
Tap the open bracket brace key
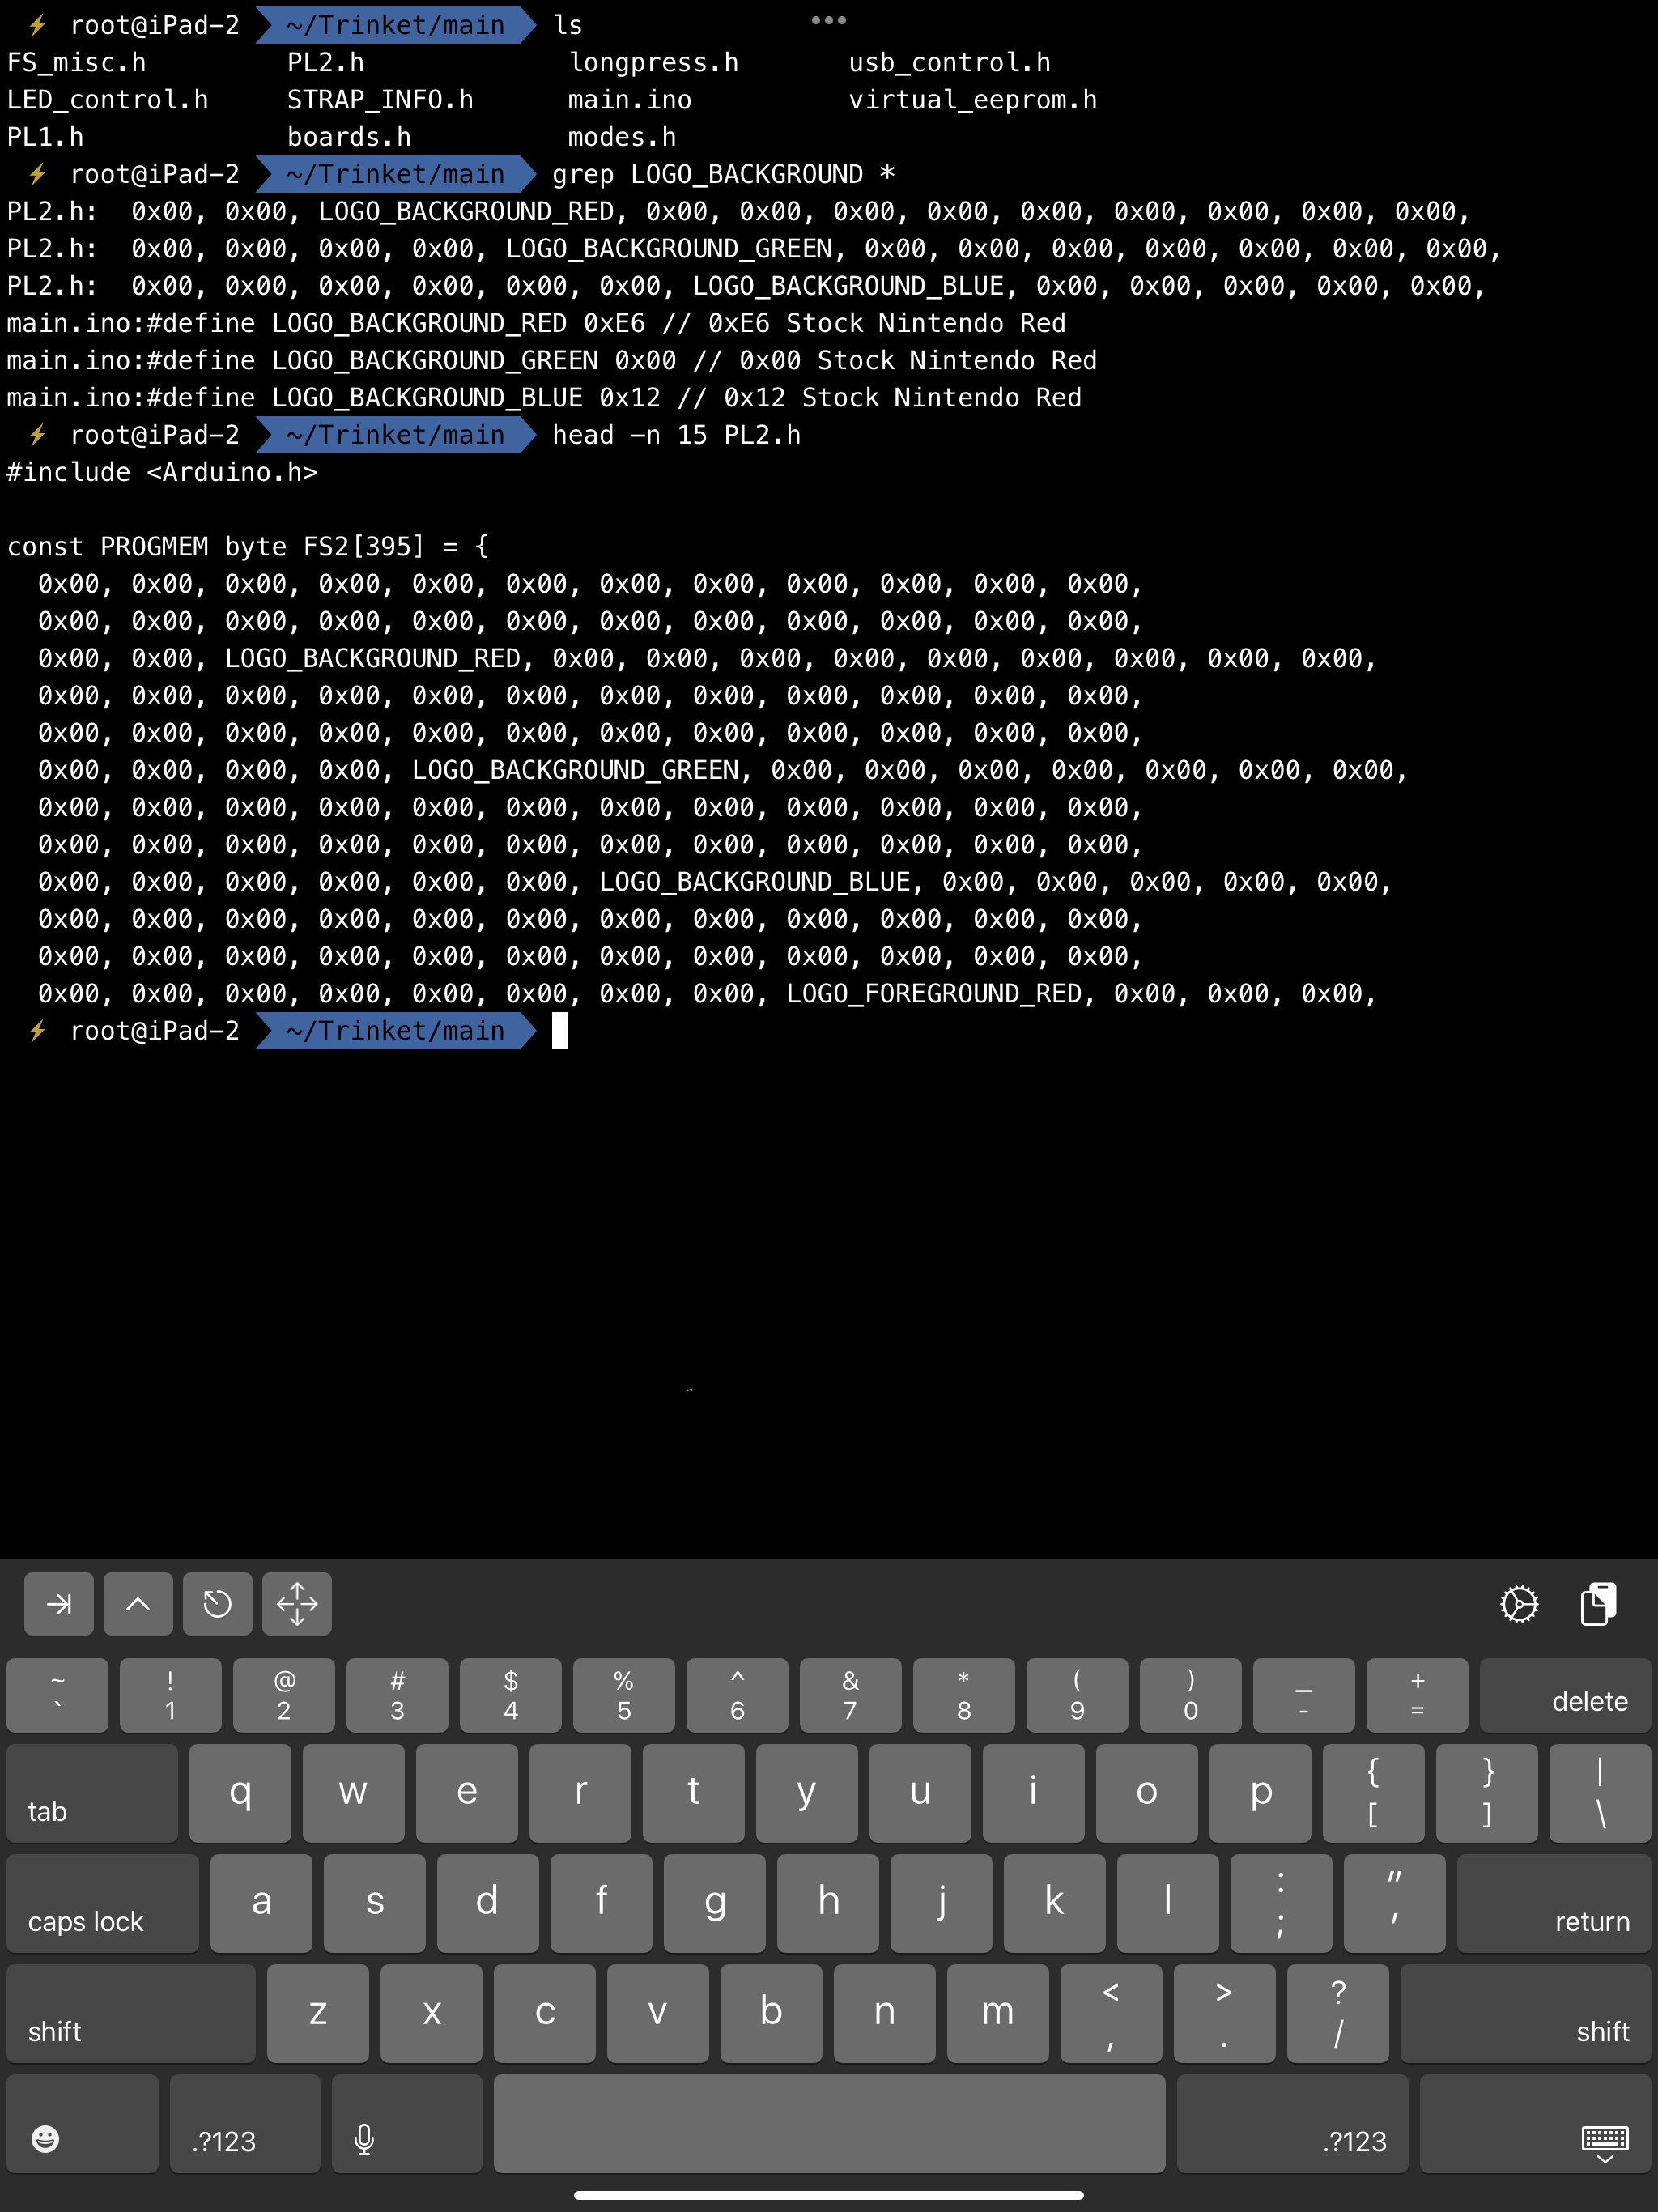pos(1373,1794)
